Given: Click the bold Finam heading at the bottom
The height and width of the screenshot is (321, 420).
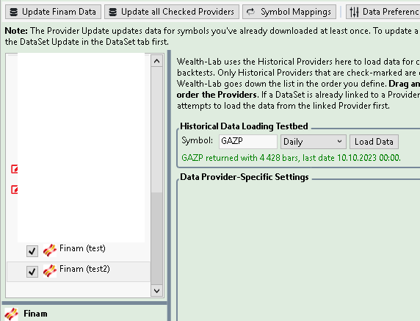Looking at the screenshot, I should coord(35,314).
